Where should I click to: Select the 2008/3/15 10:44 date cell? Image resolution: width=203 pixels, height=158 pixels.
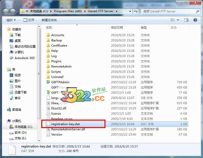122,124
